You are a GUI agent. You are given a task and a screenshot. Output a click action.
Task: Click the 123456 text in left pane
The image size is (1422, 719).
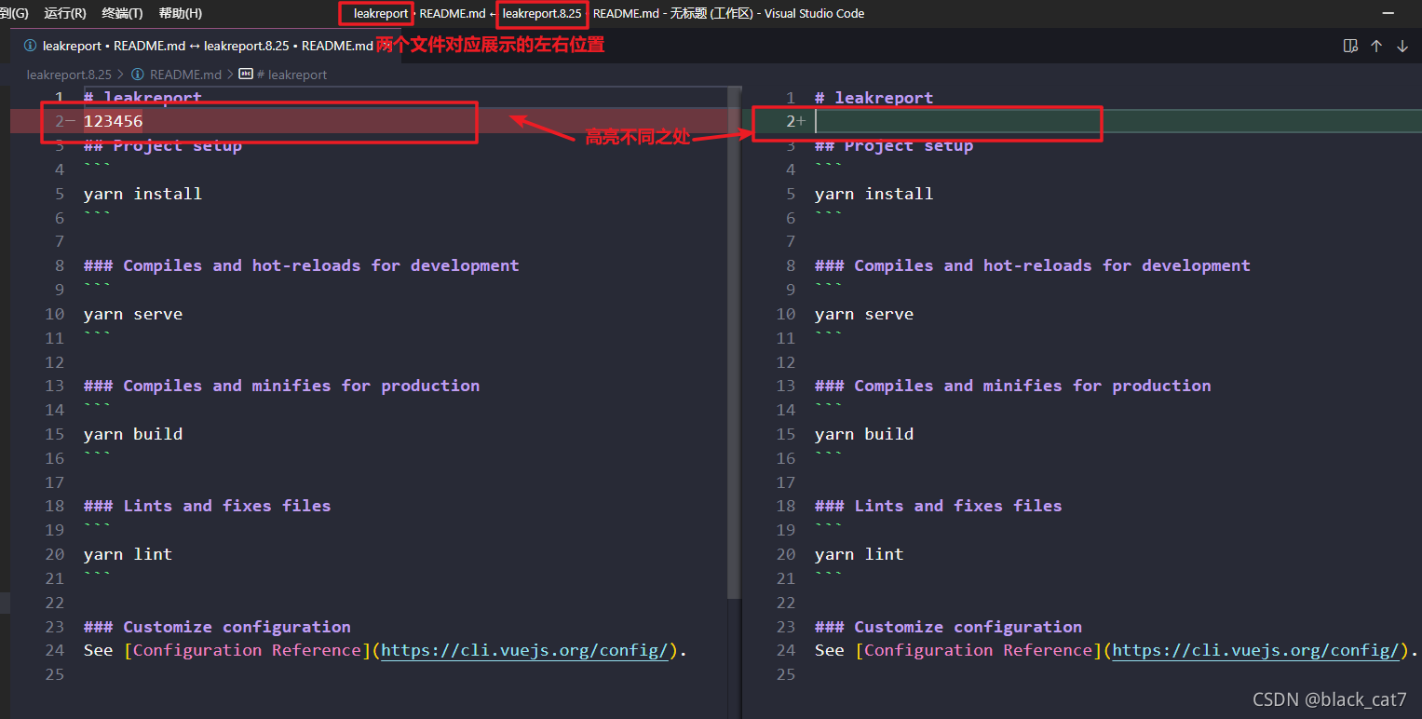click(x=114, y=121)
